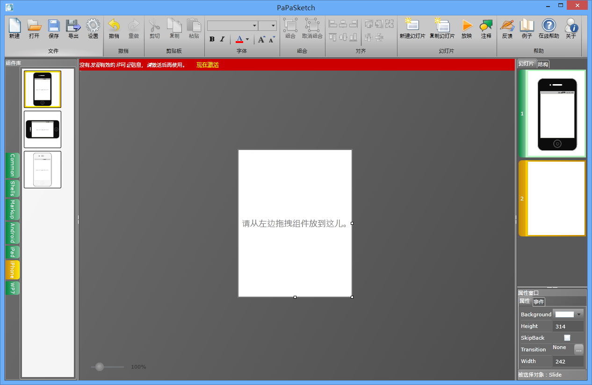Undo with the 撤销 arrow
The height and width of the screenshot is (385, 592).
tap(114, 29)
